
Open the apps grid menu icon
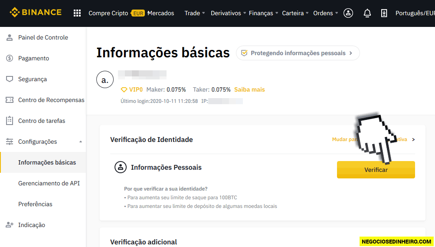point(77,13)
